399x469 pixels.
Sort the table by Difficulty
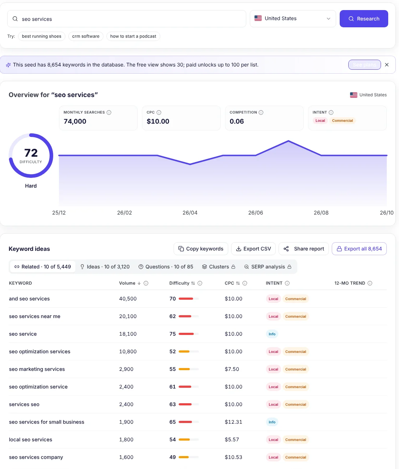pyautogui.click(x=182, y=283)
